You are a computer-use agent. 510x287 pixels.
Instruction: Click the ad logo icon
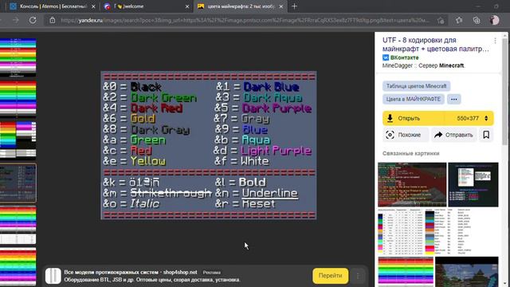point(53,276)
